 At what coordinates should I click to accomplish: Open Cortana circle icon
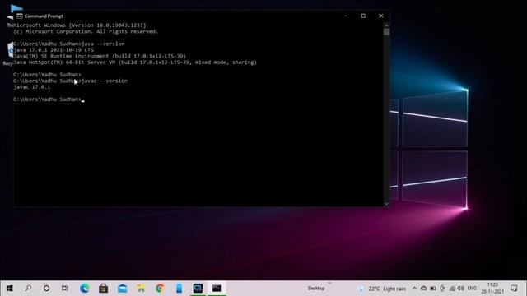click(x=46, y=289)
